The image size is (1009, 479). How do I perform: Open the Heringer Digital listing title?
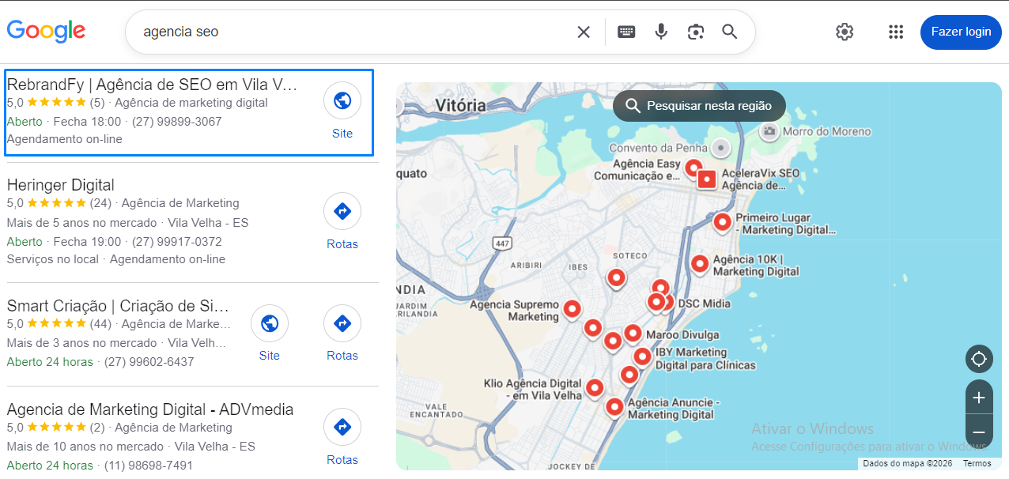click(x=61, y=185)
